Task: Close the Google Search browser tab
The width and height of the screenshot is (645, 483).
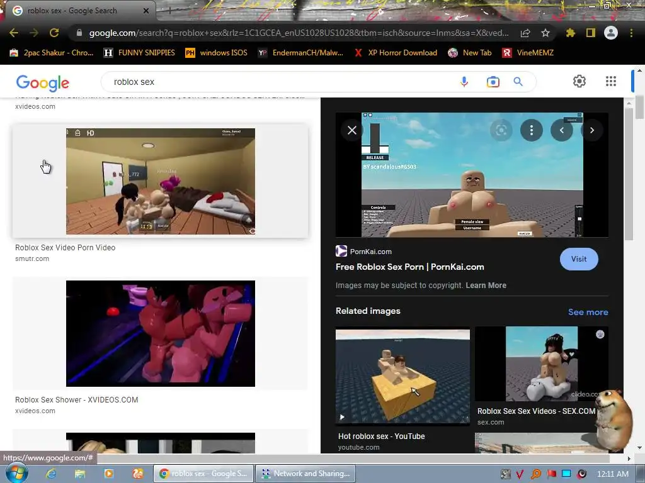Action: (x=146, y=11)
